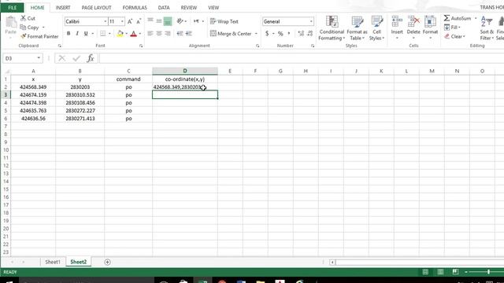
Task: Click the Cut scissors command
Action: click(28, 18)
